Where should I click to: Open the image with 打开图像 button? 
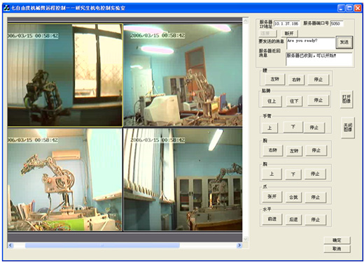point(346,99)
